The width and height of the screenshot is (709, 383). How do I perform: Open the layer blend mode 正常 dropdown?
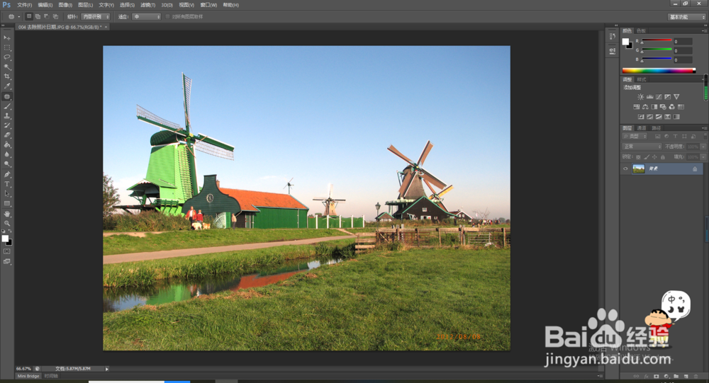point(642,147)
